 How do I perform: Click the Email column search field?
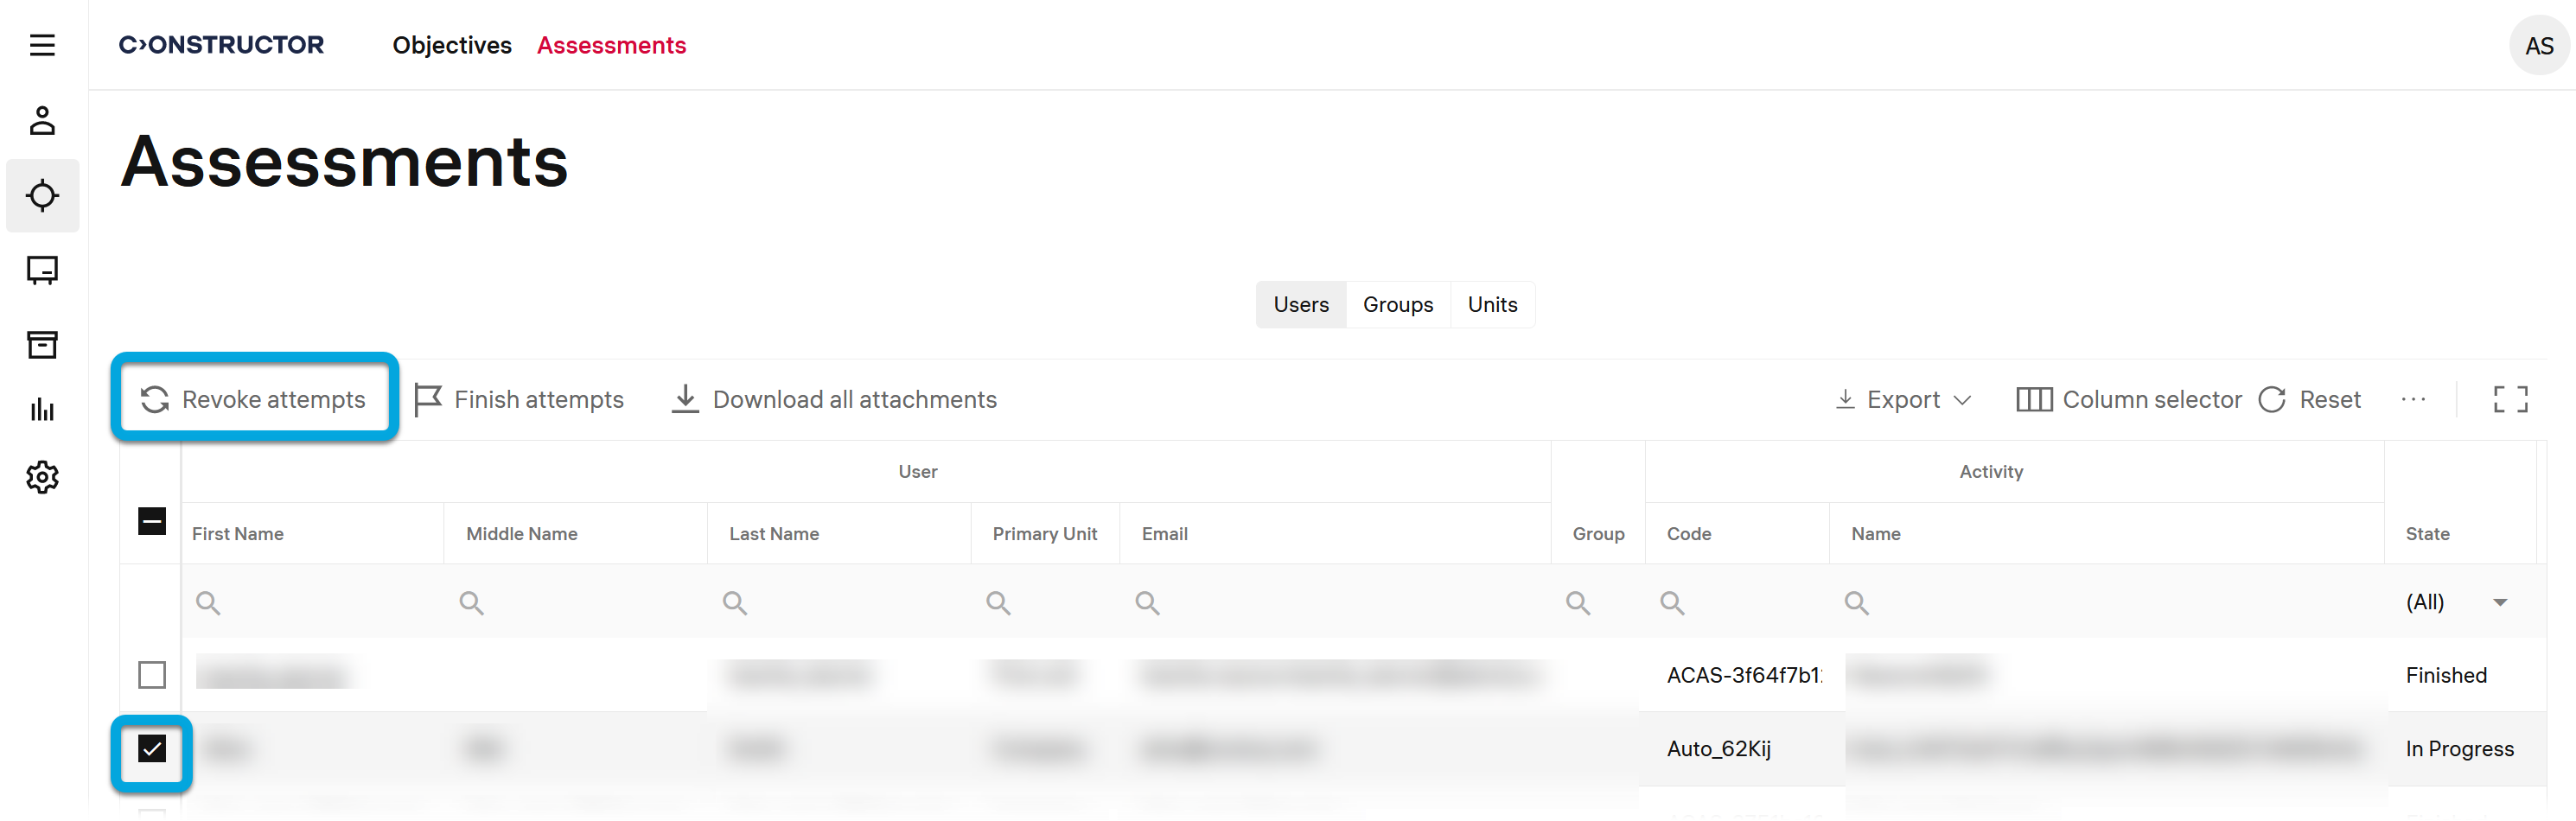[1340, 603]
